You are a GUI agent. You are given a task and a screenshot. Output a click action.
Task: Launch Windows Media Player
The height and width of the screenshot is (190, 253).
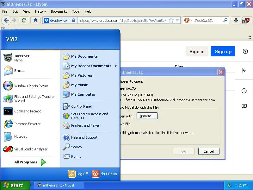30,85
